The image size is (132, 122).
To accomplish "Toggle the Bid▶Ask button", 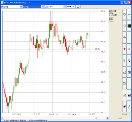I will coord(71,7).
